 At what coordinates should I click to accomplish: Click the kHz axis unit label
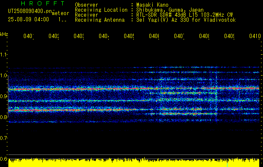[x=4, y=34]
